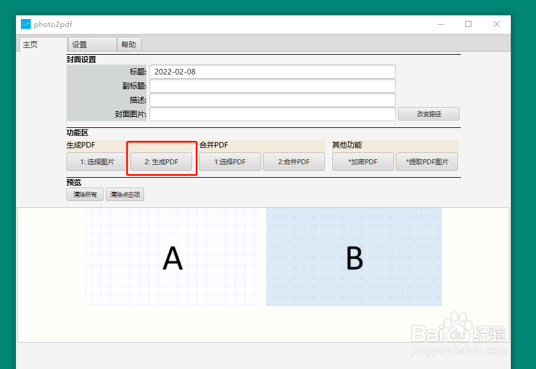Image resolution: width=536 pixels, height=369 pixels.
Task: Focus the 描述 input field
Action: pos(273,100)
